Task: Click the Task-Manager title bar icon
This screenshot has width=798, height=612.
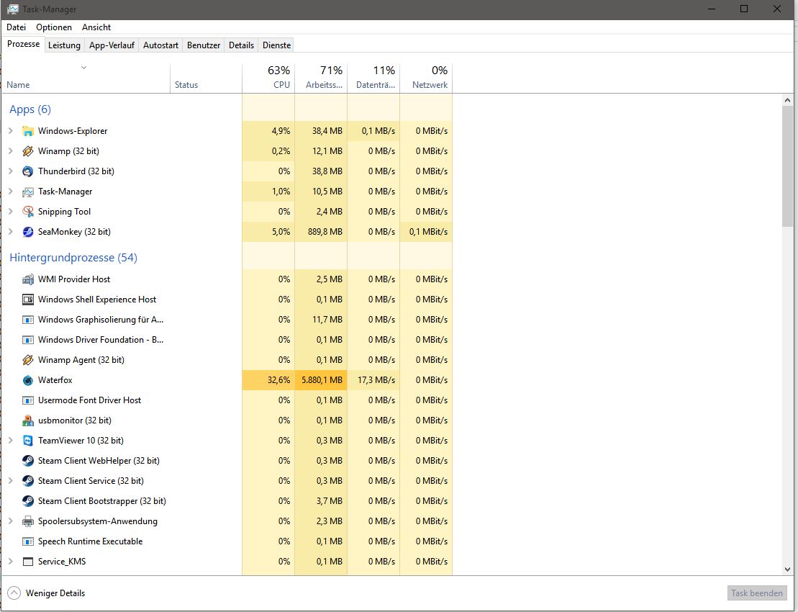Action: (x=13, y=9)
